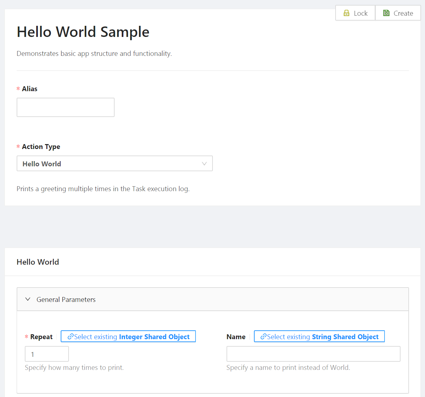
Task: Collapse the General Parameters chevron
Action: pos(28,299)
